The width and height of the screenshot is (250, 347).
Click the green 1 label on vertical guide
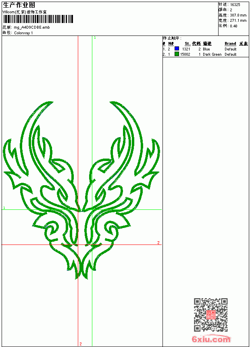coord(95,38)
